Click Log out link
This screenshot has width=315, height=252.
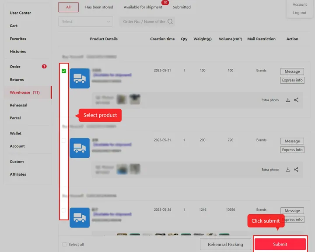[x=300, y=13]
